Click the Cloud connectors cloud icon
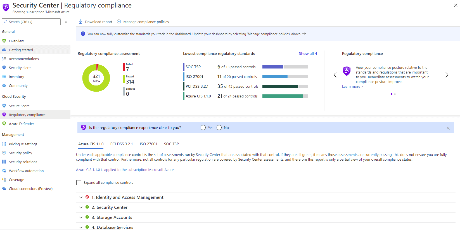This screenshot has width=460, height=230. [x=4, y=189]
